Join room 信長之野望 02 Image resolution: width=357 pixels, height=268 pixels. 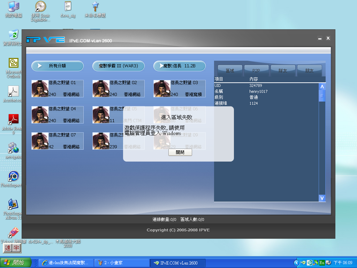click(119, 89)
